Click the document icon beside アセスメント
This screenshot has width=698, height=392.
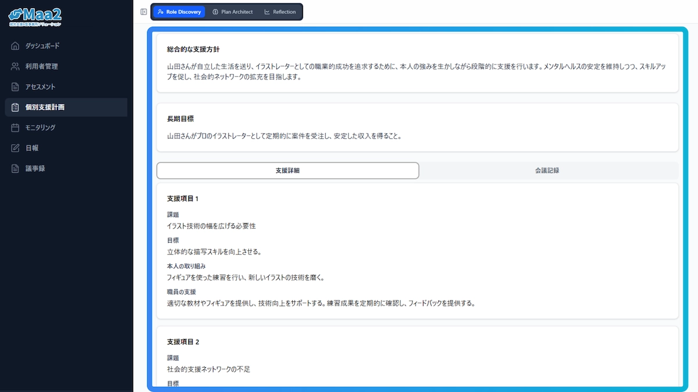coord(15,87)
